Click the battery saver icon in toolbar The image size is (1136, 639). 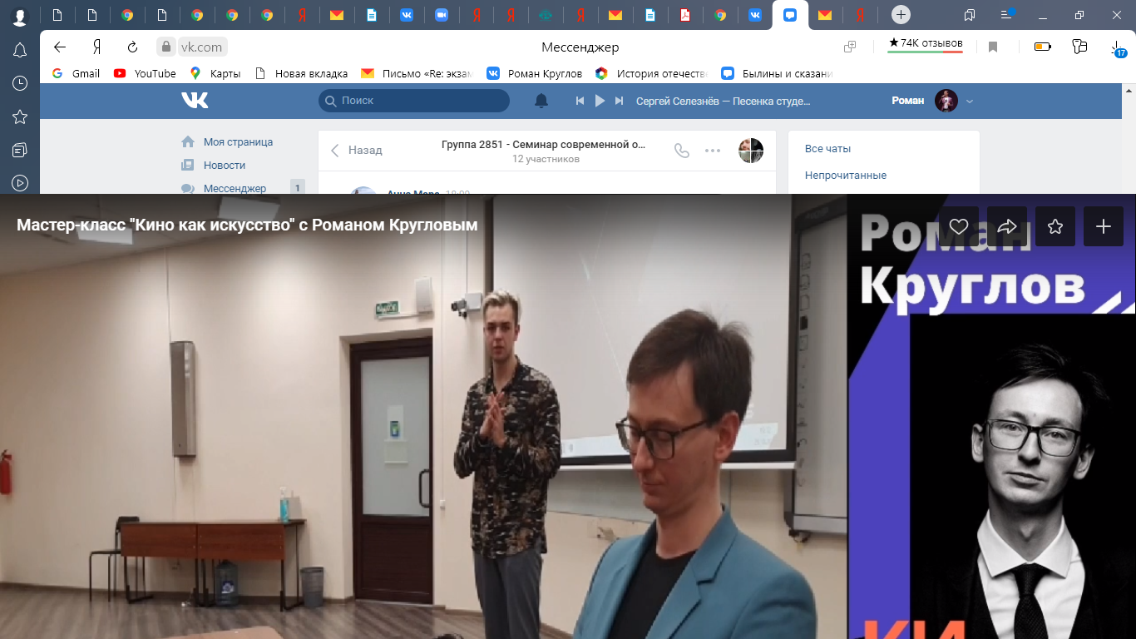coord(1042,47)
